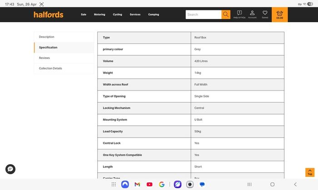318x190 pixels.
Task: Click the 'Locking Mechanism' label
Action: coord(116,108)
